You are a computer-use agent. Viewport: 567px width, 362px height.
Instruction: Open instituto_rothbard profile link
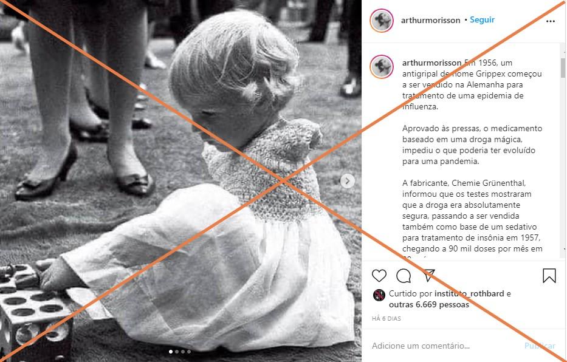(x=469, y=293)
